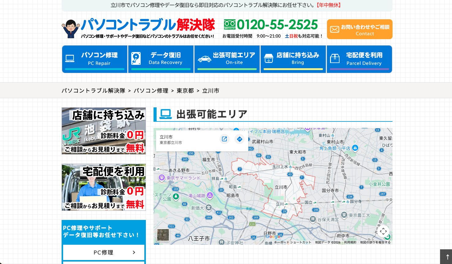
Task: Select the box icon for Parcel Delivery
Action: point(335,58)
